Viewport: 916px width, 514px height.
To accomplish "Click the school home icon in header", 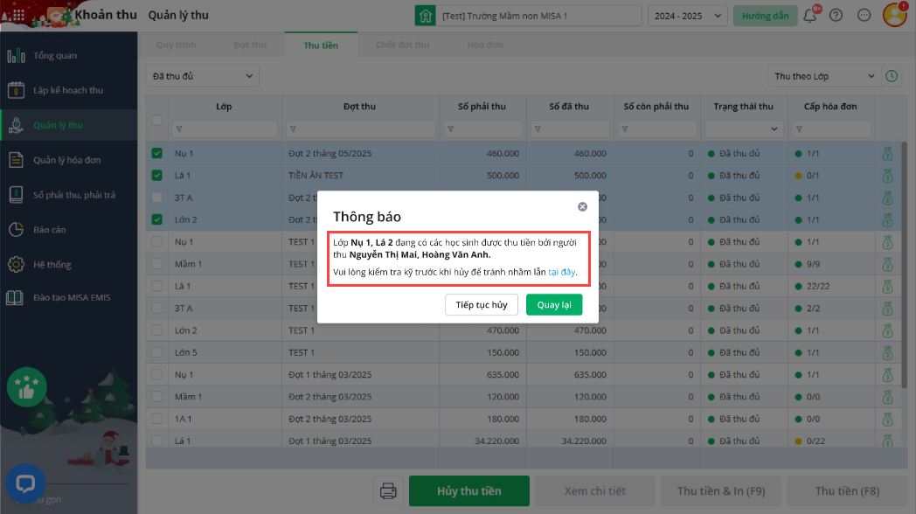I will (426, 16).
